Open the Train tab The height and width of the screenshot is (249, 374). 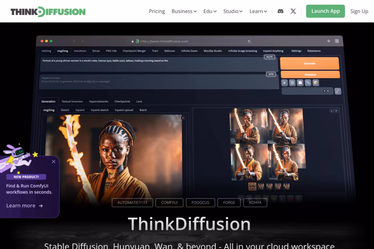[155, 51]
